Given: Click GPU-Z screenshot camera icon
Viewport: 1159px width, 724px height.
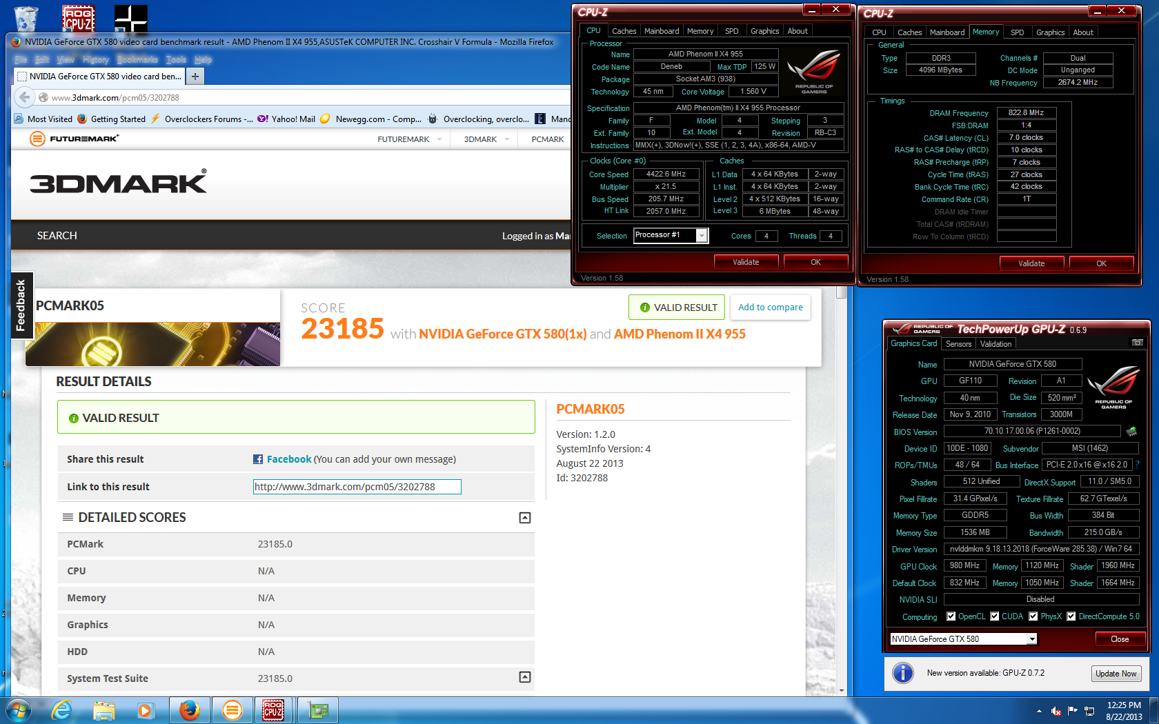Looking at the screenshot, I should (1137, 343).
